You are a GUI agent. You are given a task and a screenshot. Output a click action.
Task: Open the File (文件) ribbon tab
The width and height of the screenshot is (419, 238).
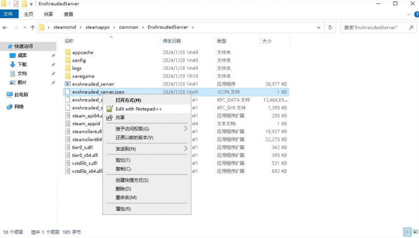click(8, 14)
